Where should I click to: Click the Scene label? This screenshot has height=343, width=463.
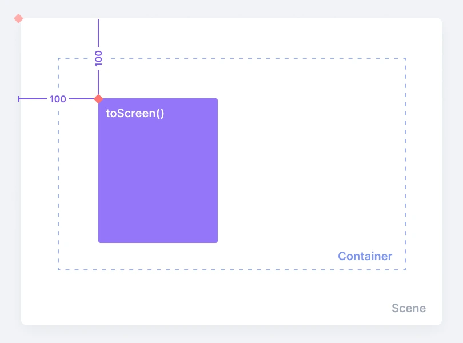click(x=409, y=308)
